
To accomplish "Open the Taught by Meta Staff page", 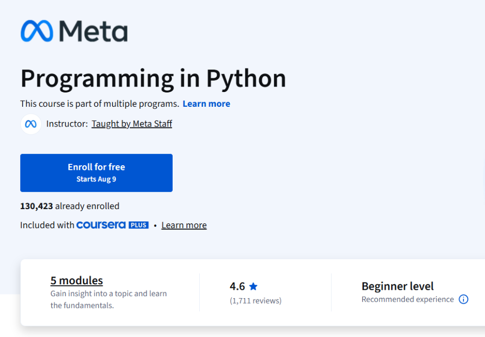I will coord(131,123).
